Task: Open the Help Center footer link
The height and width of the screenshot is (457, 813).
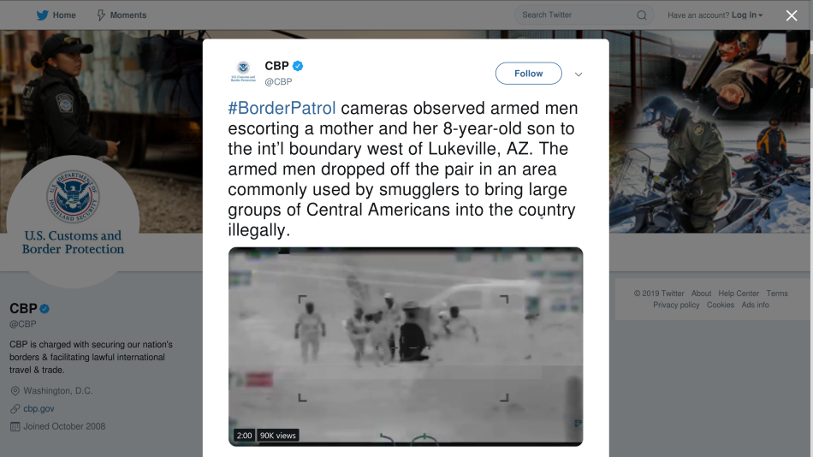Action: (739, 294)
